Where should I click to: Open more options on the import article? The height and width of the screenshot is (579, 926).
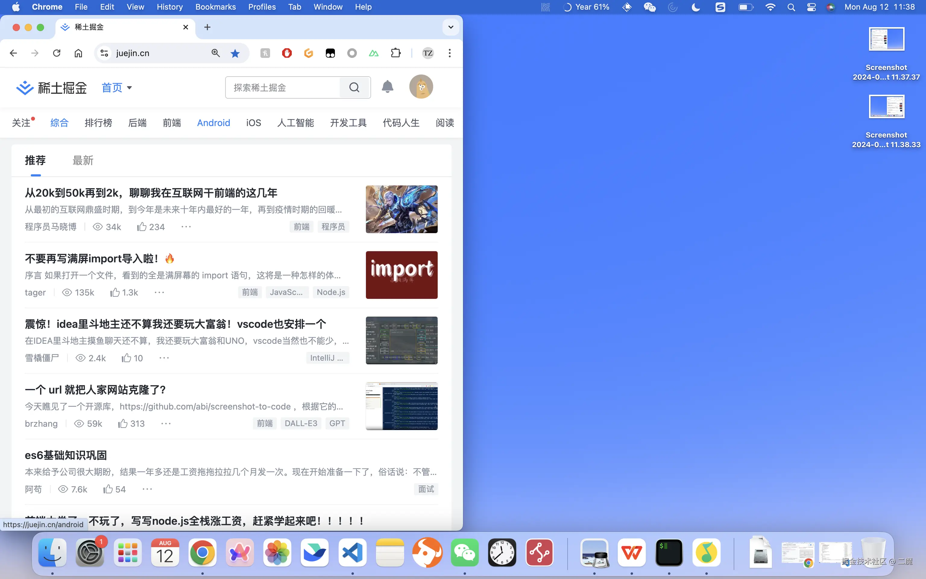click(159, 292)
